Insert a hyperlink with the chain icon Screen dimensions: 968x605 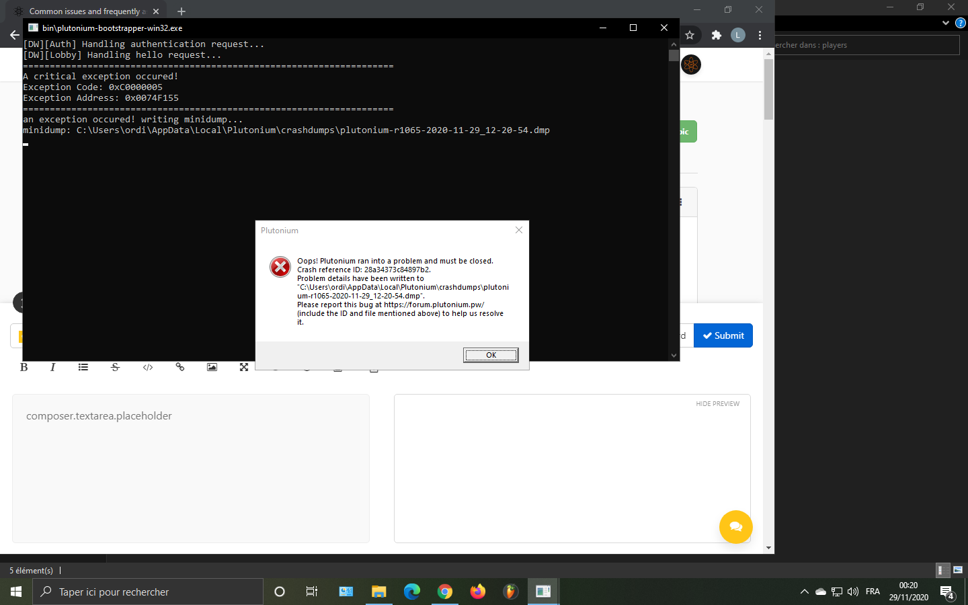[180, 367]
